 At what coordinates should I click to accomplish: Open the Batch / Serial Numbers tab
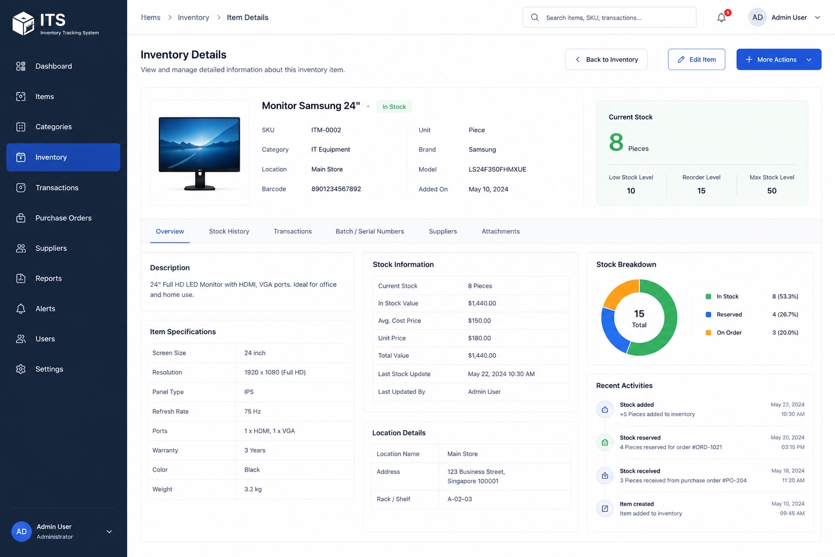(x=370, y=232)
